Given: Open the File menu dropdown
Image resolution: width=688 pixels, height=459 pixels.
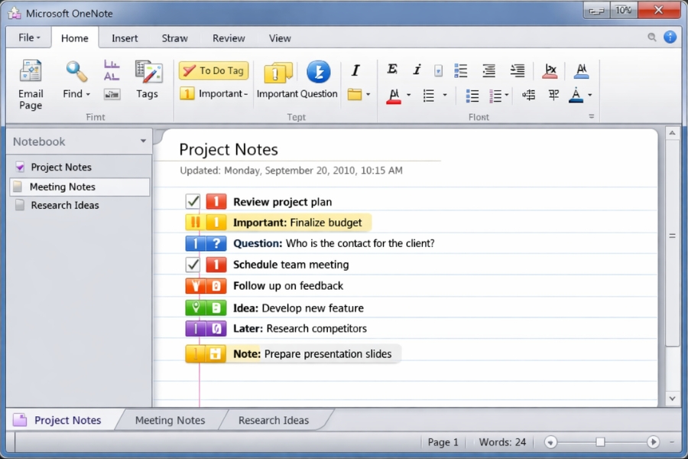Looking at the screenshot, I should point(28,37).
